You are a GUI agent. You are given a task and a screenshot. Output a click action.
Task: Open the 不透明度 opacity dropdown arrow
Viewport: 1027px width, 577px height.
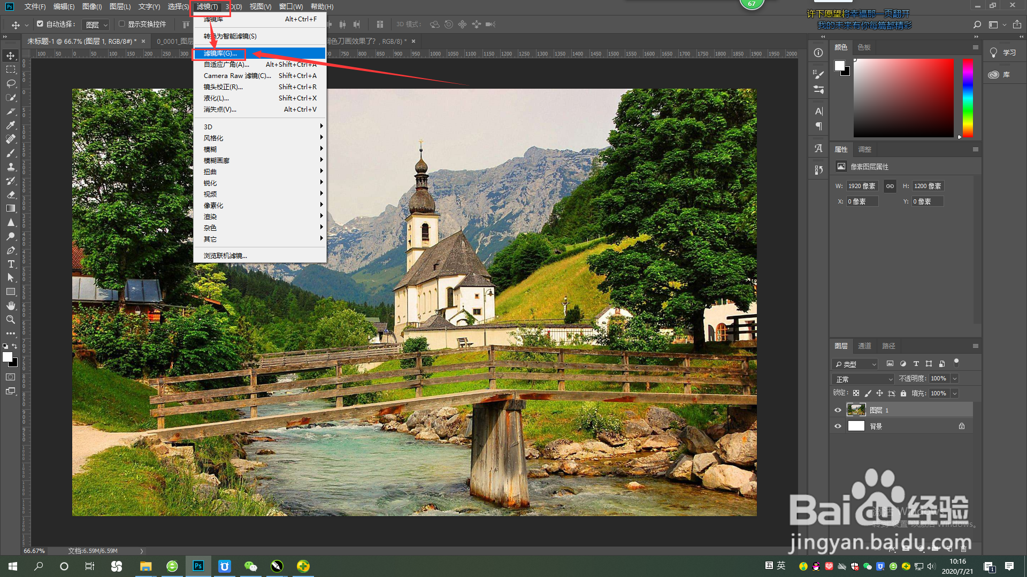[x=955, y=378]
